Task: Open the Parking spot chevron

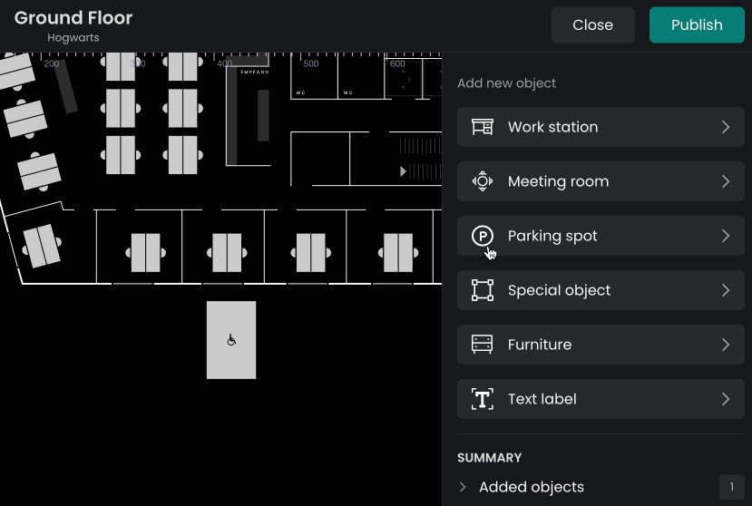Action: coord(726,236)
